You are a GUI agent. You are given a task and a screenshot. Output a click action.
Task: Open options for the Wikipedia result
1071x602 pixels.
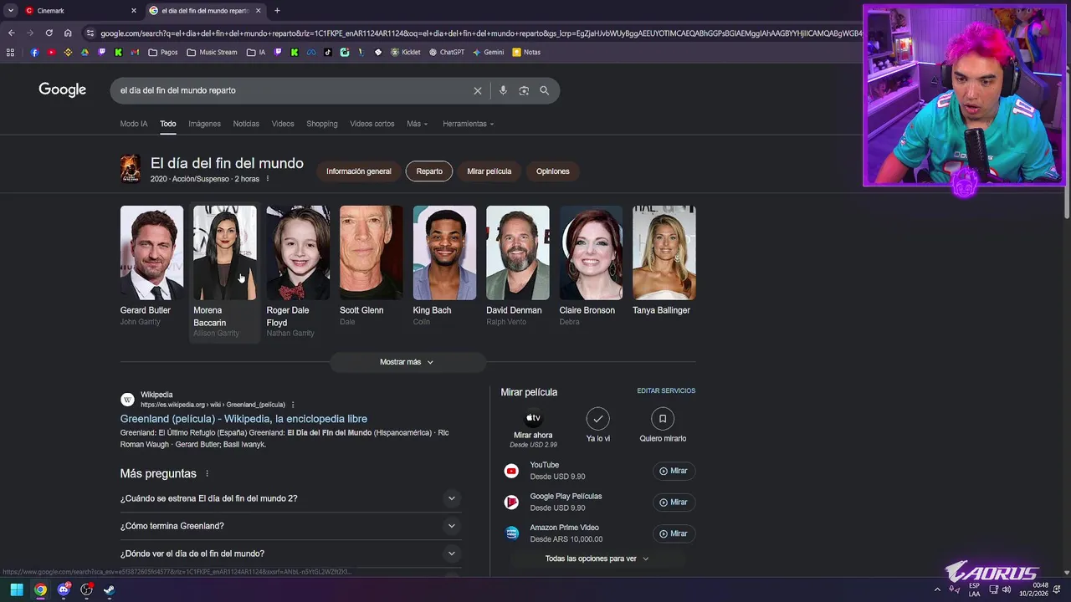point(293,405)
